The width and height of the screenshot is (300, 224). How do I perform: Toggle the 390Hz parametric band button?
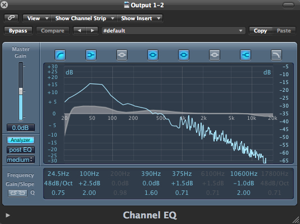pyautogui.click(x=153, y=55)
